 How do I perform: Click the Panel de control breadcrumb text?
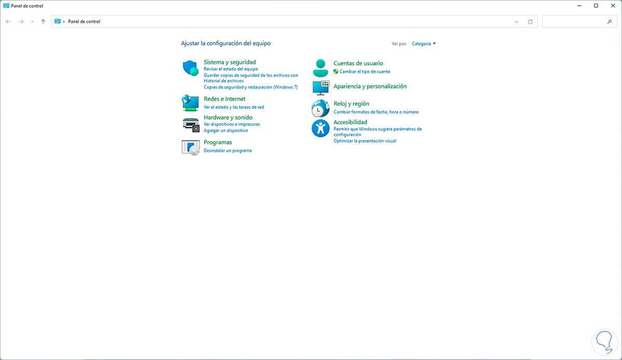[84, 22]
